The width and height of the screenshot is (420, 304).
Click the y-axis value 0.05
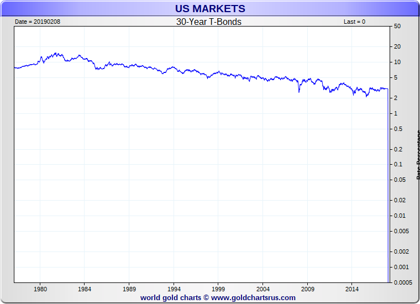400,180
